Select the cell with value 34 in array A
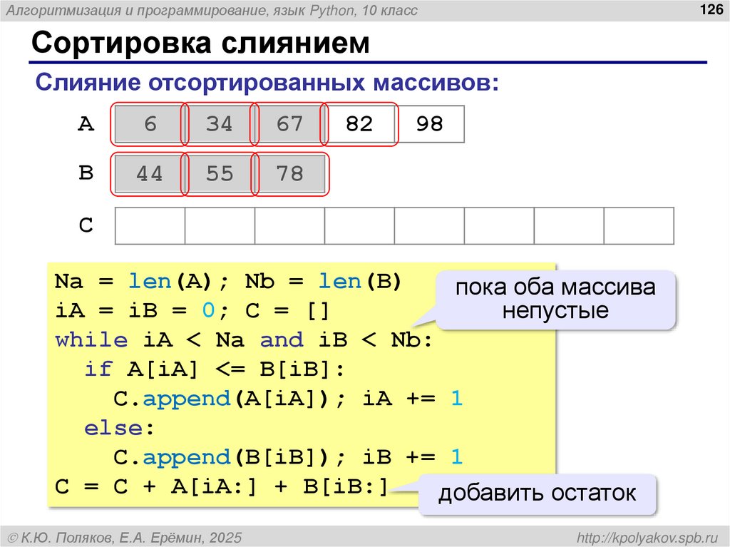The image size is (730, 547). coord(217,123)
